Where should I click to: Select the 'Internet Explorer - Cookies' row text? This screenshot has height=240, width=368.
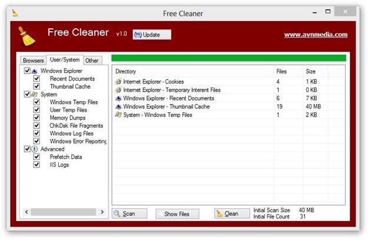154,82
